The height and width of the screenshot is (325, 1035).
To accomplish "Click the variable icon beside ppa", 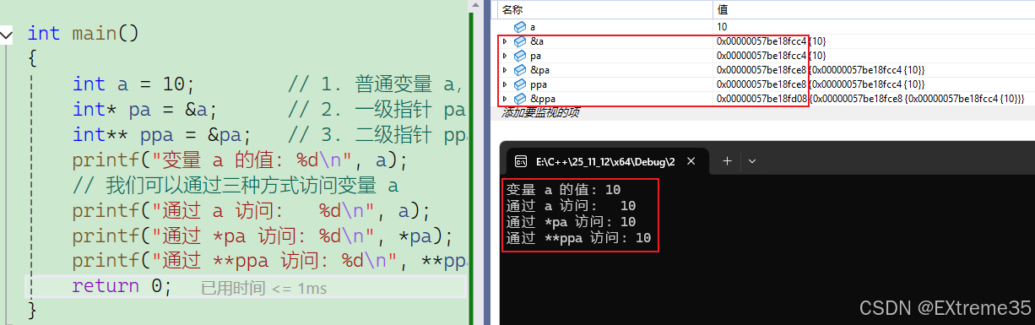I will click(x=520, y=84).
